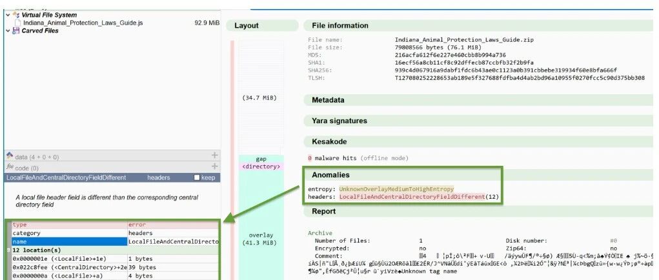This screenshot has height=280, width=659.
Task: Select the Virtual File System folder icon
Action: [x=16, y=15]
